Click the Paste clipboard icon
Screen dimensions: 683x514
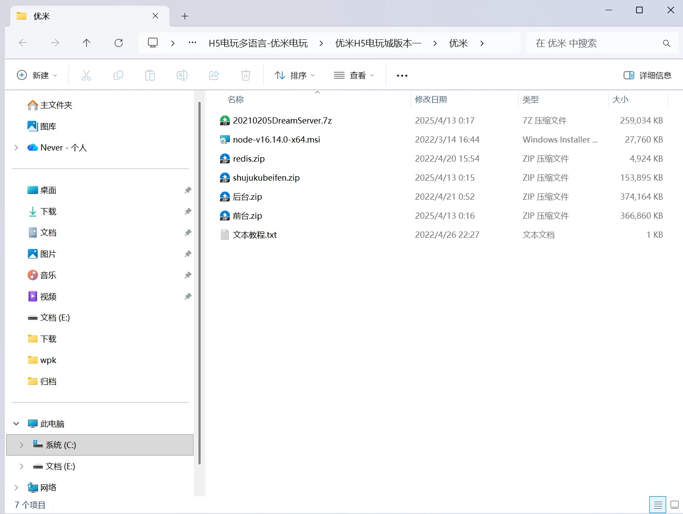[x=150, y=75]
